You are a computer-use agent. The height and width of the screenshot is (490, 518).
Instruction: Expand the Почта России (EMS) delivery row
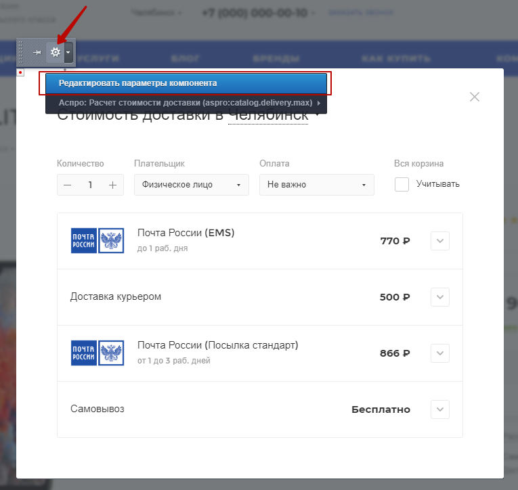(x=439, y=241)
